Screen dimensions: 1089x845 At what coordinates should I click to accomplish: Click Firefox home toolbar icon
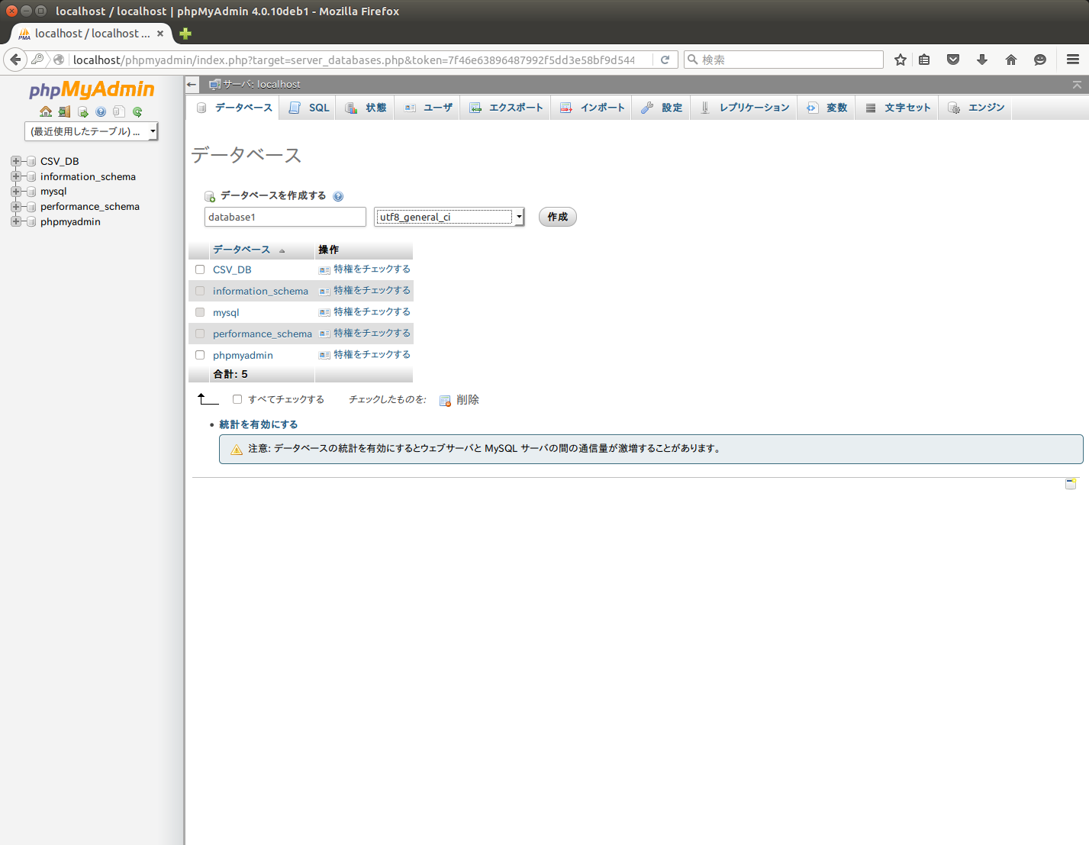tap(1011, 60)
